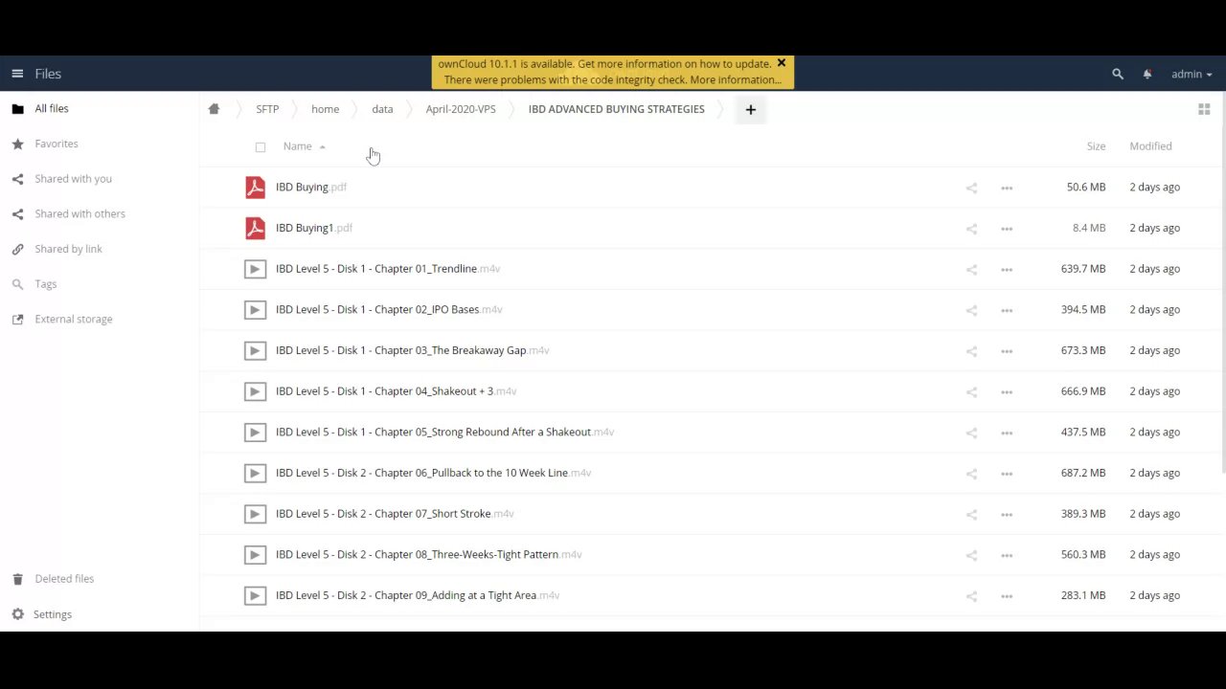The image size is (1226, 689).
Task: Click PDF icon of IBD Buying1.pdf
Action: pyautogui.click(x=255, y=228)
